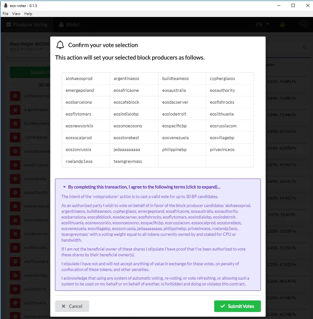Remove cypherglasss via red minus button
The image size is (313, 319).
coord(15,137)
